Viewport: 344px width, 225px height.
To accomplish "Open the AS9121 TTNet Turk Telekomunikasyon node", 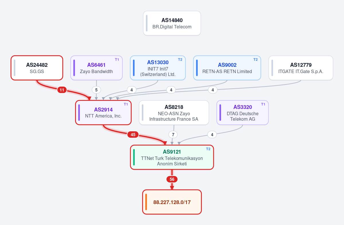I will tap(172, 157).
